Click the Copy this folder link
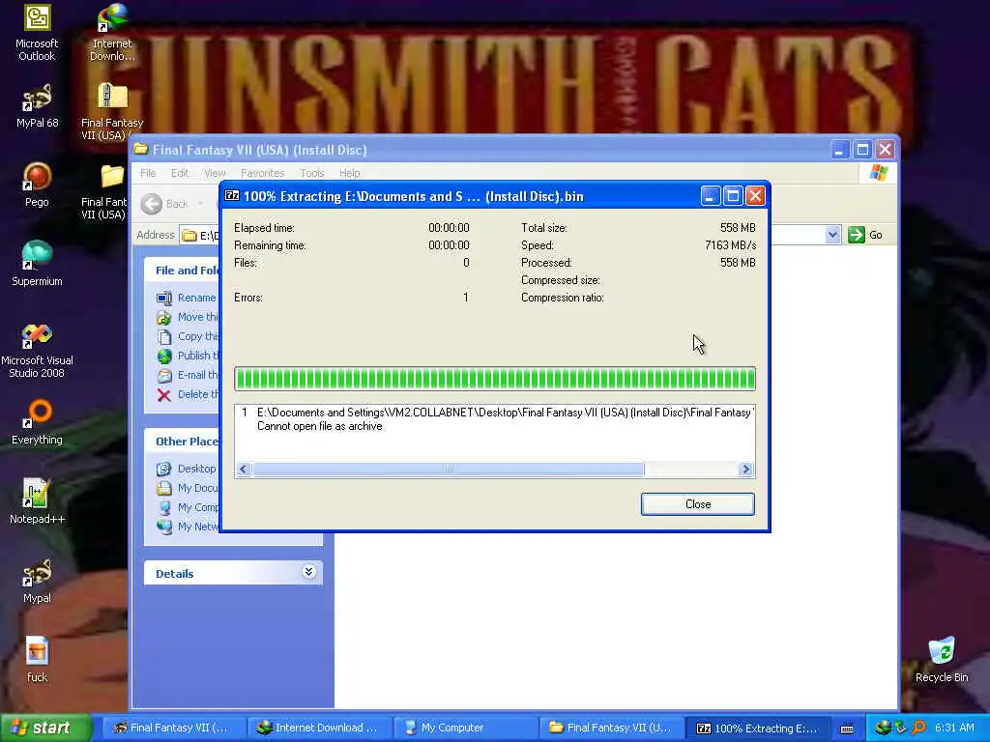The width and height of the screenshot is (990, 742). click(x=198, y=336)
